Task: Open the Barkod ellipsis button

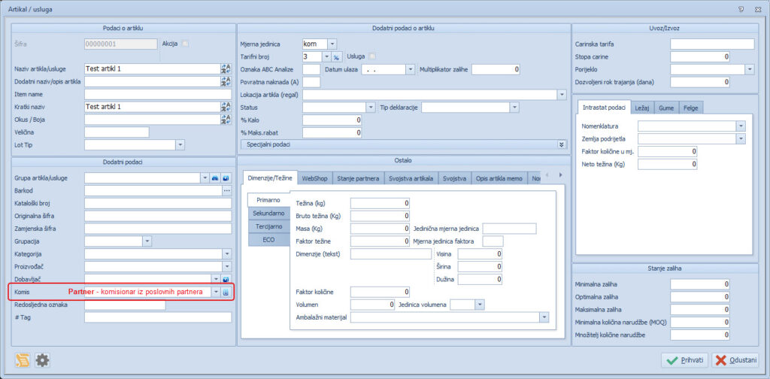Action: [226, 190]
